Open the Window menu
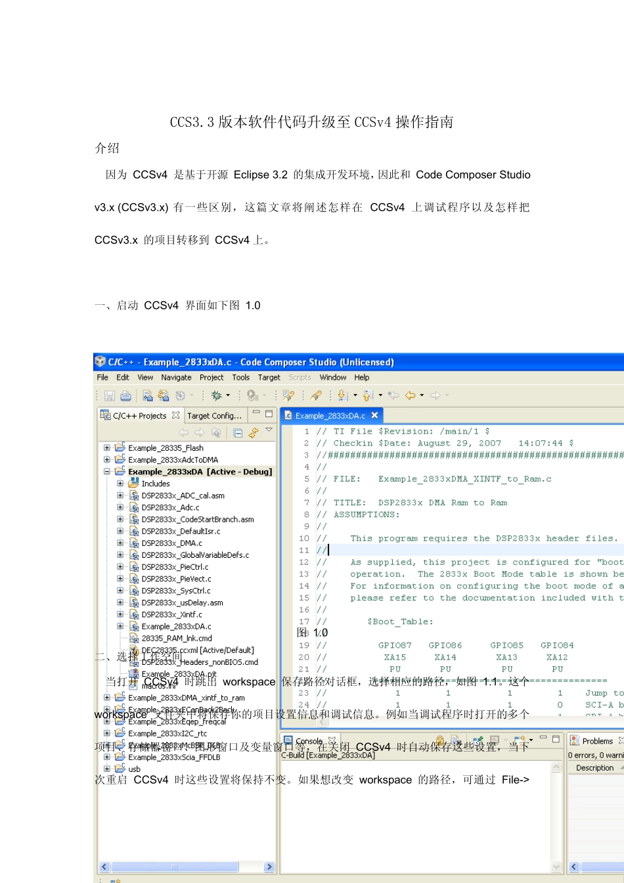This screenshot has height=883, width=624. click(333, 378)
